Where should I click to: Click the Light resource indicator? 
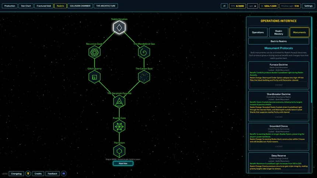click(252, 6)
